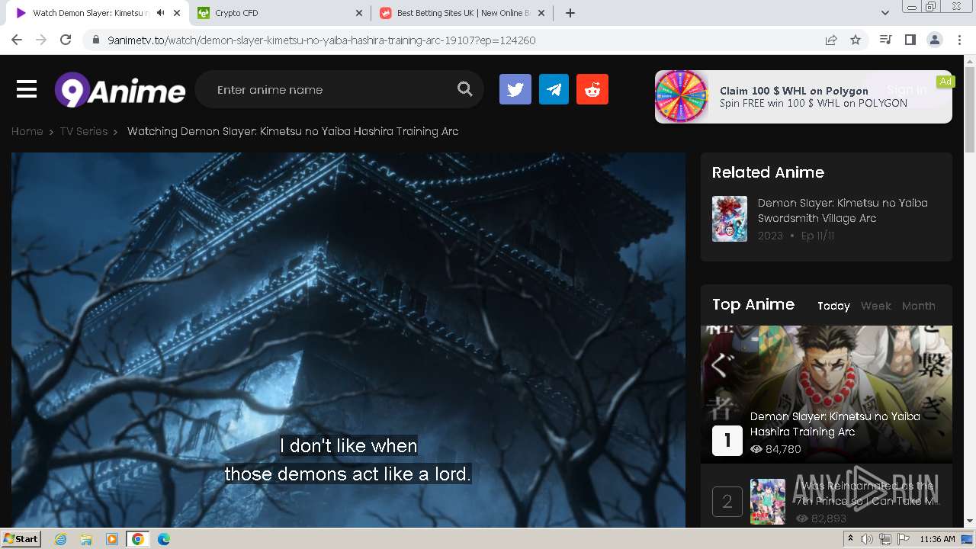Viewport: 976px width, 549px height.
Task: Select the Today tab in Top Anime
Action: pyautogui.click(x=833, y=306)
